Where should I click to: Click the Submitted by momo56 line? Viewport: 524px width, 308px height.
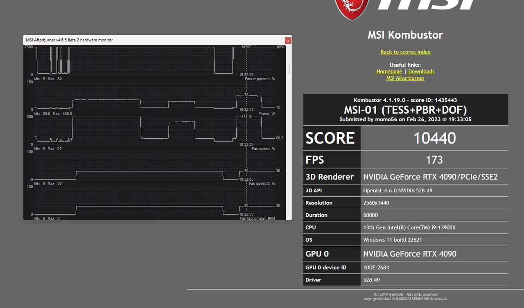click(x=405, y=119)
